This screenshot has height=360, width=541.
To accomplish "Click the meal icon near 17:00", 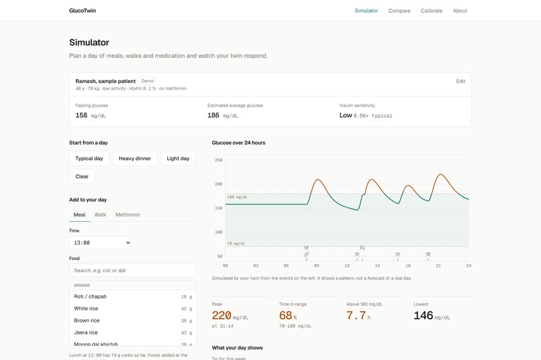I will pyautogui.click(x=398, y=254).
